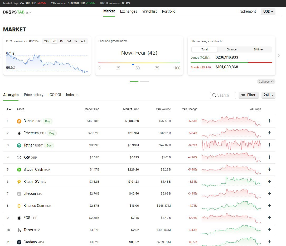Open the Market tab
Viewport: 286px width, 246px height.
pos(109,11)
